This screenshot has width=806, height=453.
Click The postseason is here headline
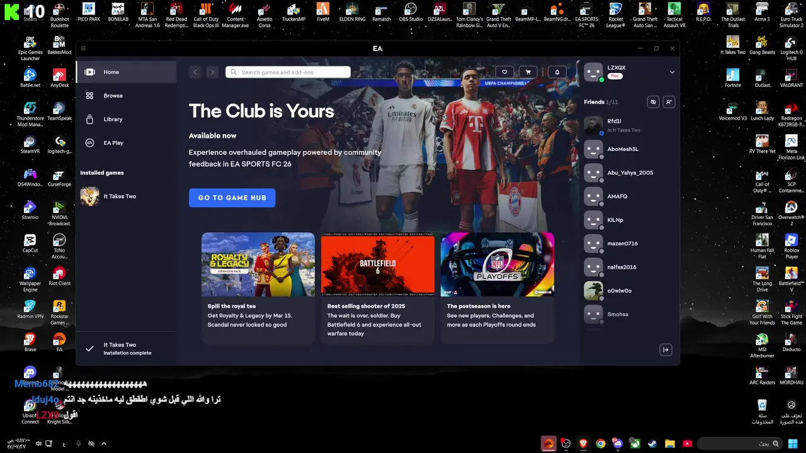(479, 306)
